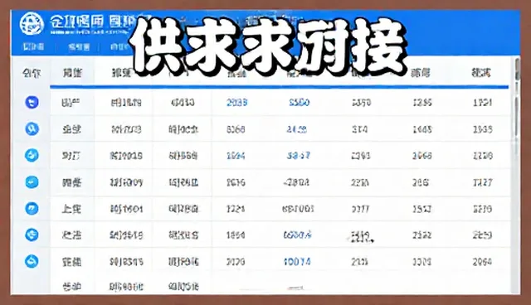Open the blue linked value in the first row's fourth column
This screenshot has height=305, width=531.
point(236,102)
